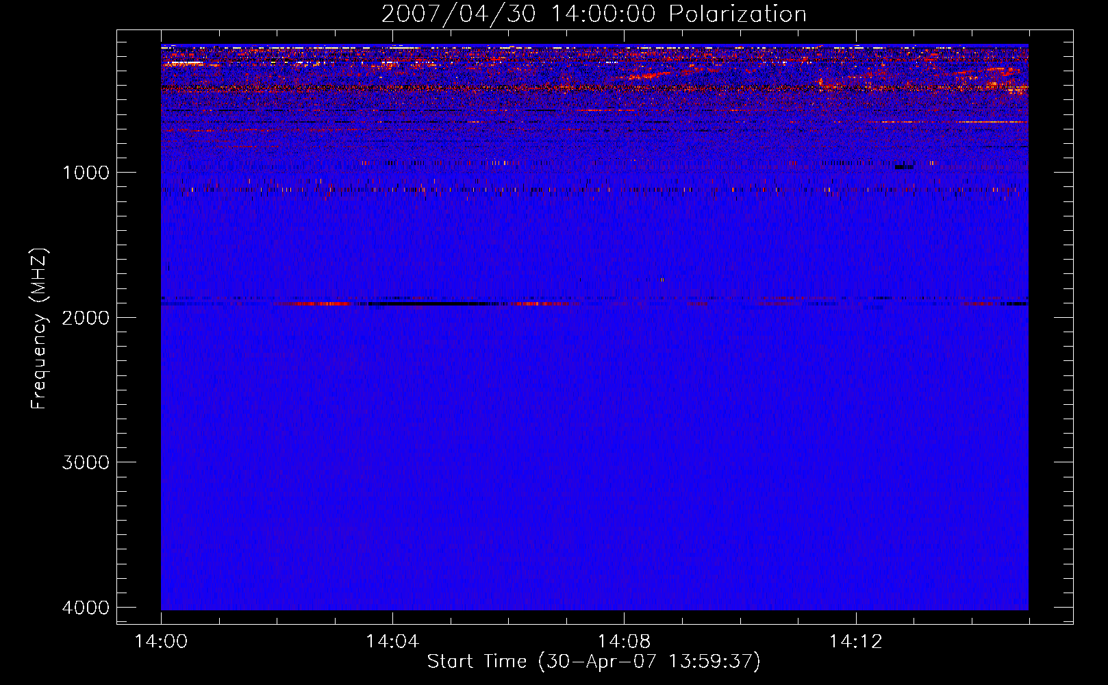Click the 1000 frequency tick label
1108x685 pixels.
pos(86,172)
